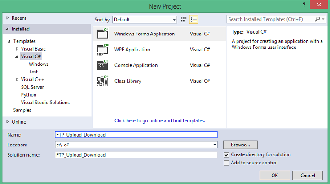This screenshot has height=184, width=330.
Task: Switch to small icons grid view
Action: point(184,20)
